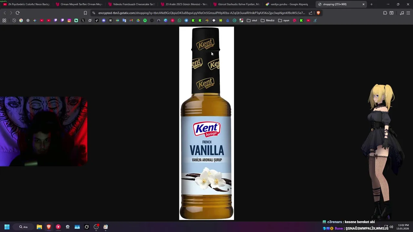Switch to the Güncel Starbucks Kahve Fiyatları tab

[x=237, y=4]
